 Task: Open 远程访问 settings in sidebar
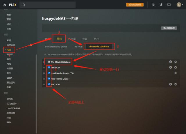[11, 45]
